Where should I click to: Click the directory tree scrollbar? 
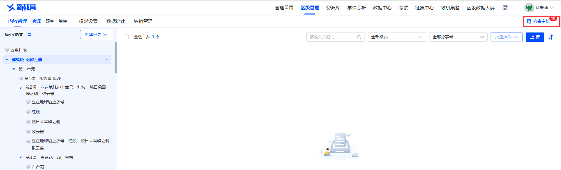[x=116, y=58]
